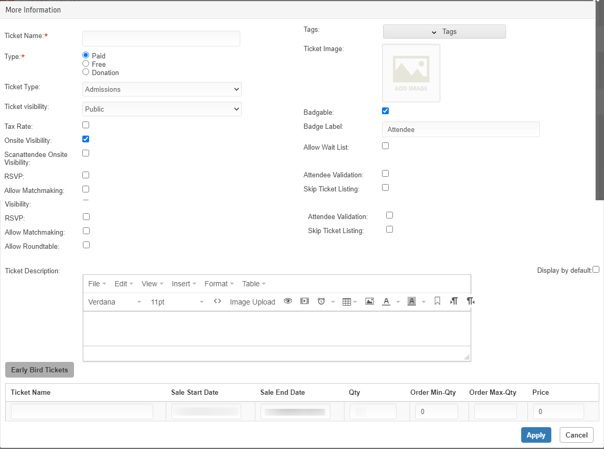Click the Sale Start Date field
This screenshot has height=449, width=604.
point(206,411)
